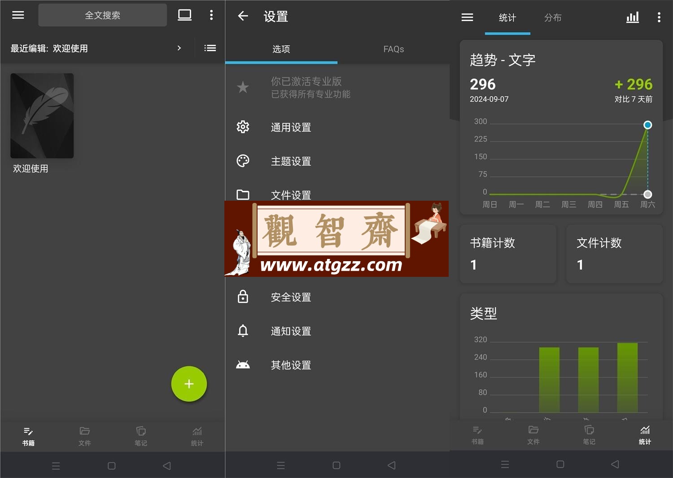Open 通知设置 with the bell icon
The width and height of the screenshot is (673, 478).
(337, 331)
